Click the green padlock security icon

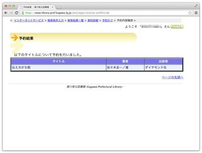(x=23, y=13)
